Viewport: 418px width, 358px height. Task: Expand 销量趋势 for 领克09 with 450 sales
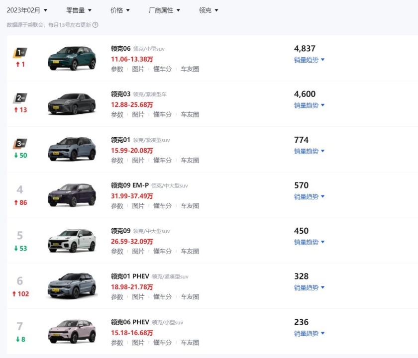pos(309,242)
